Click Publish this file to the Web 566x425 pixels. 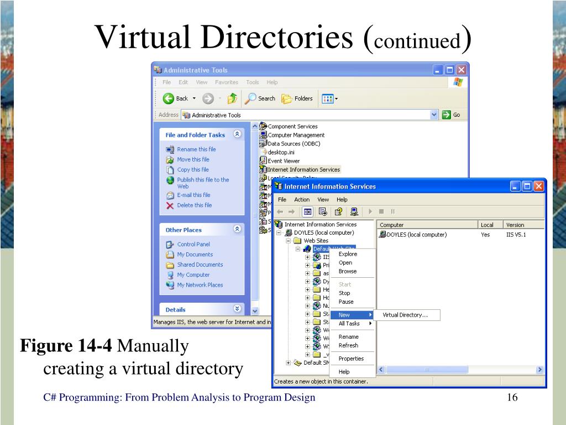click(x=203, y=183)
